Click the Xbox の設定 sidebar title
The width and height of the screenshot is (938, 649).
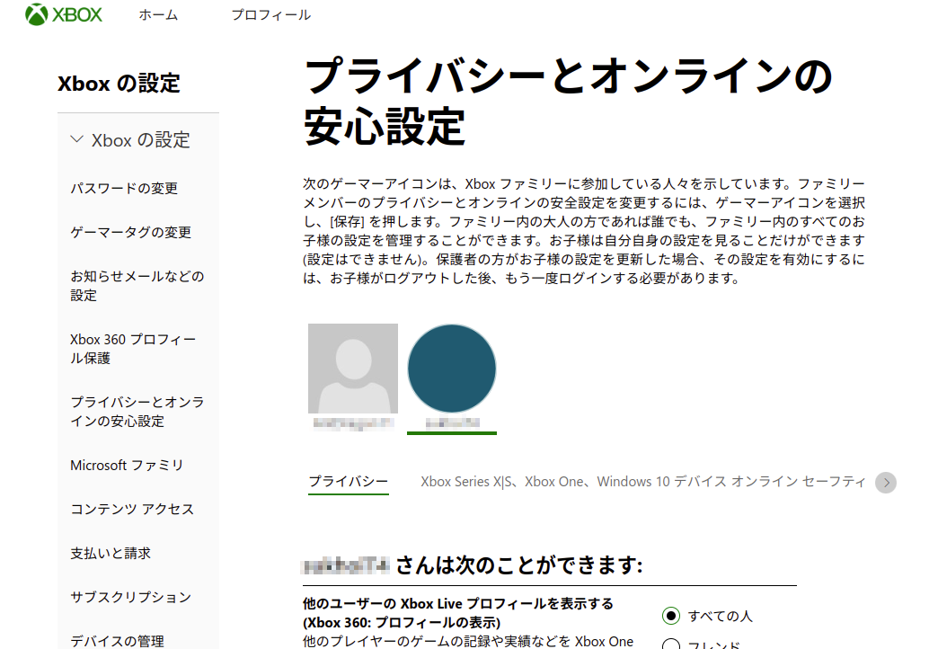[119, 84]
